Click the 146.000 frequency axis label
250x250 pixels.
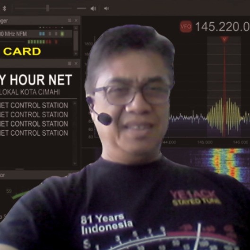(241, 142)
